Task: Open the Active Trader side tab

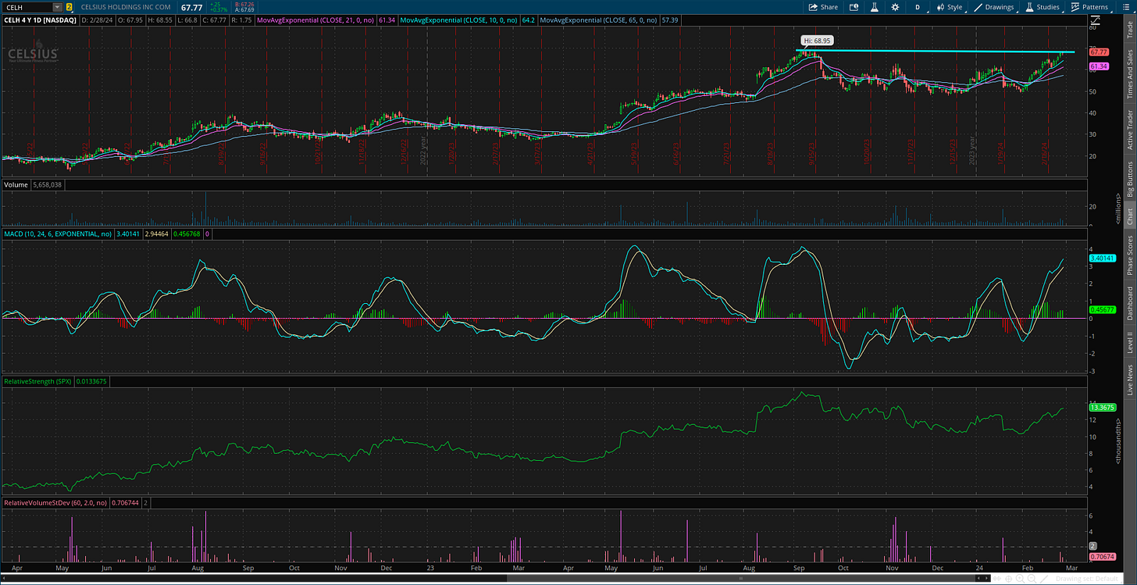Action: pos(1128,130)
